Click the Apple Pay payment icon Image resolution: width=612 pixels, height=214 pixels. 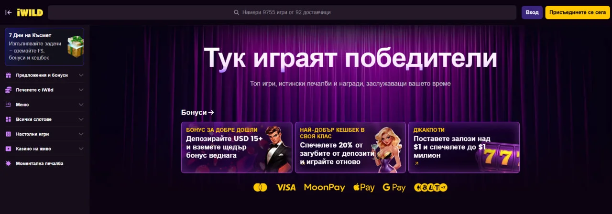[x=364, y=187]
